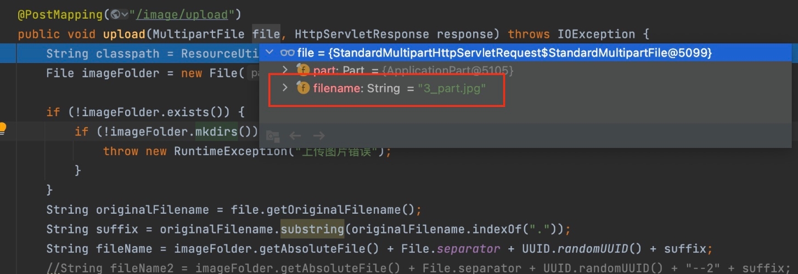Click the forward arrow in debugger popup
Screen dimensions: 798x274
coord(318,135)
